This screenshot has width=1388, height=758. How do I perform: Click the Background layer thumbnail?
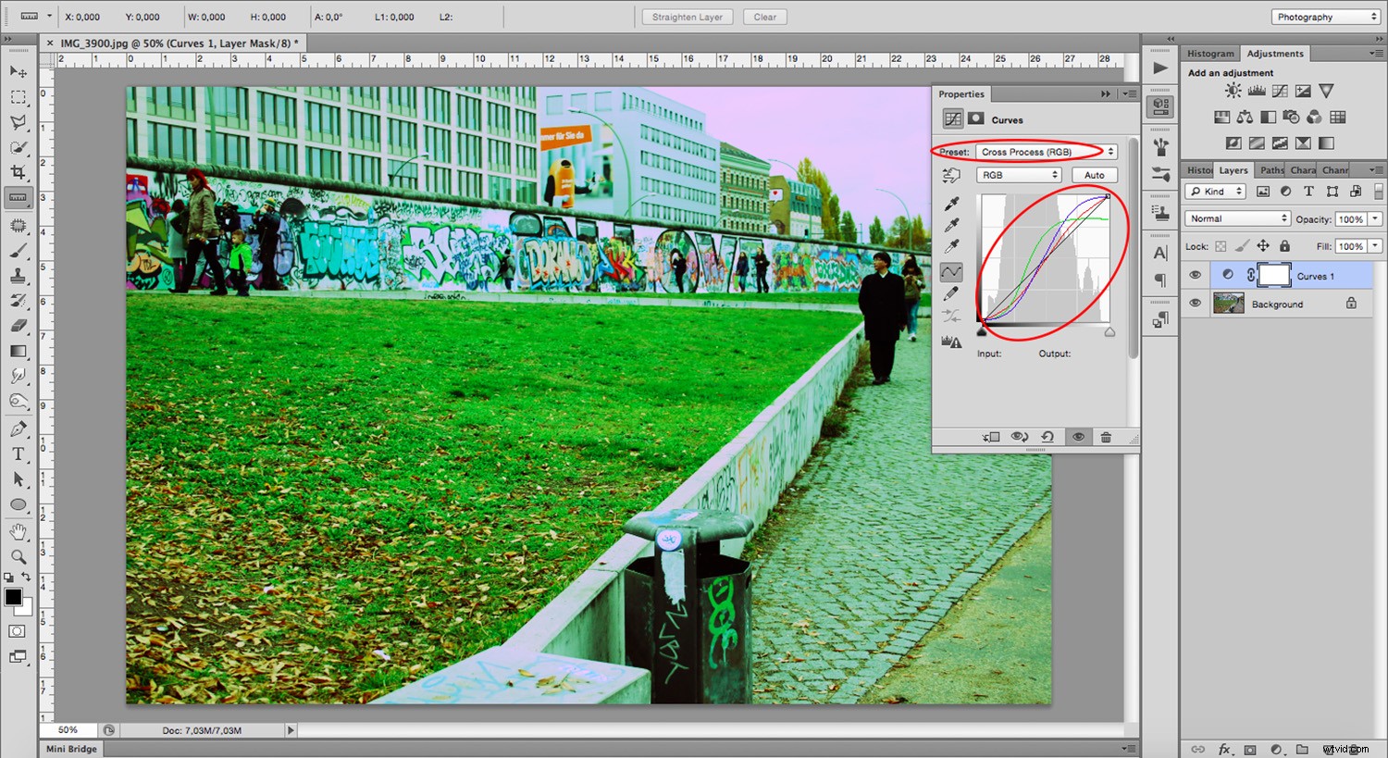click(1228, 304)
